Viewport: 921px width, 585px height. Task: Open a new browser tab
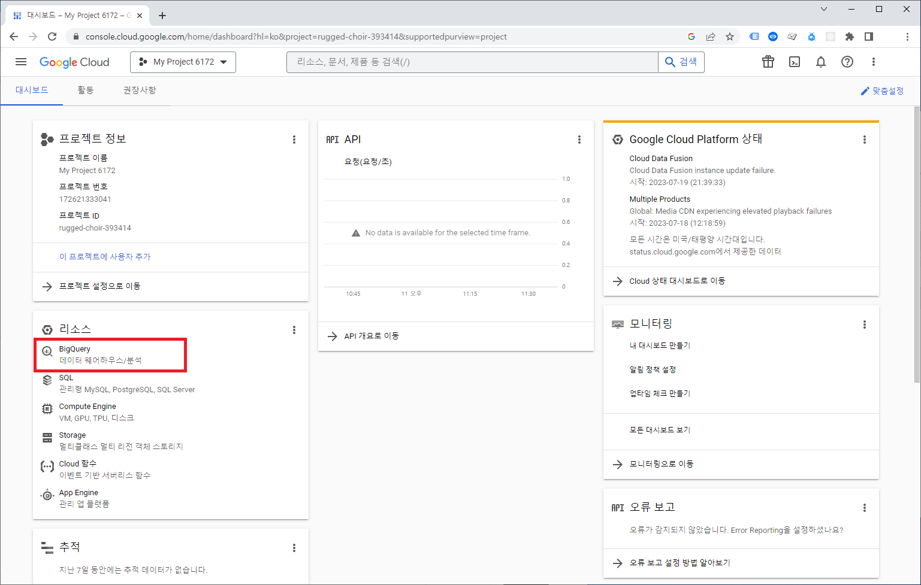click(162, 16)
